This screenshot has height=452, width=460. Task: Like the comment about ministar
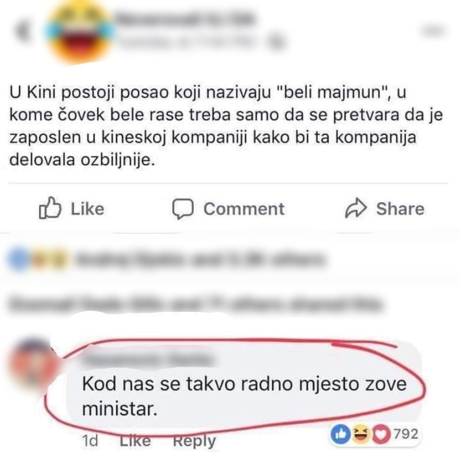[135, 441]
